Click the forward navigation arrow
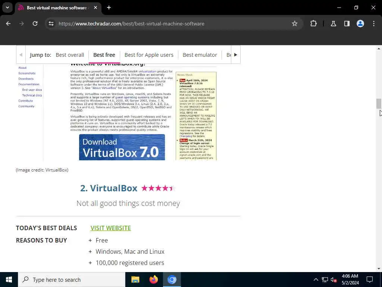382x287 pixels. click(x=22, y=24)
